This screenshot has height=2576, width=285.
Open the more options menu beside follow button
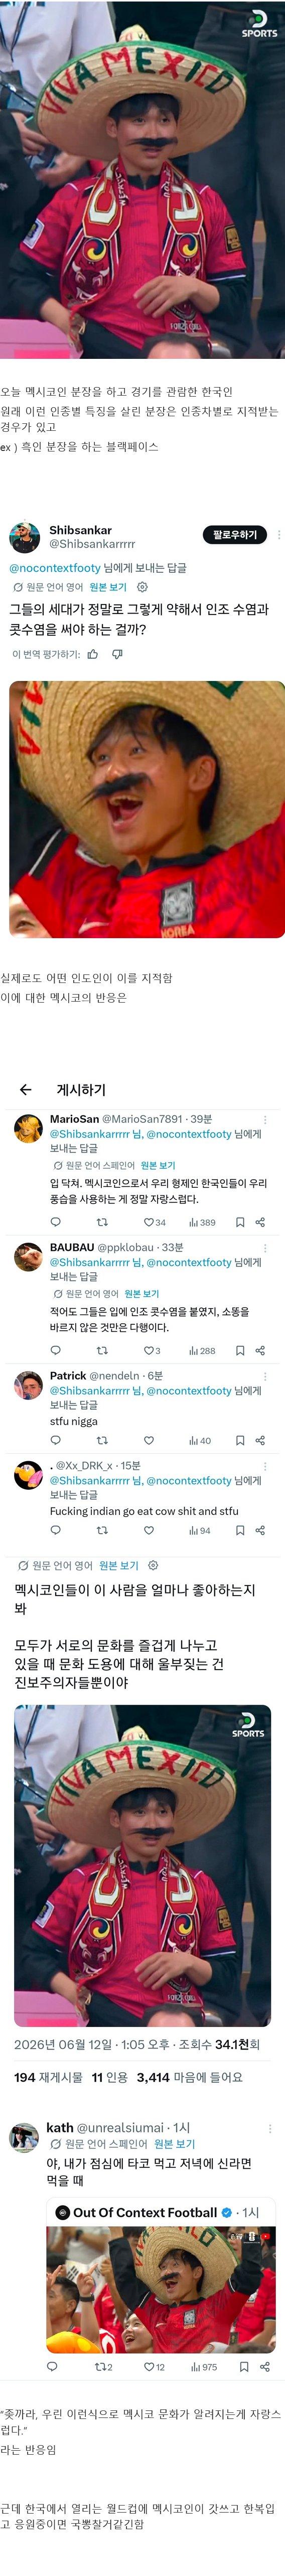point(278,535)
